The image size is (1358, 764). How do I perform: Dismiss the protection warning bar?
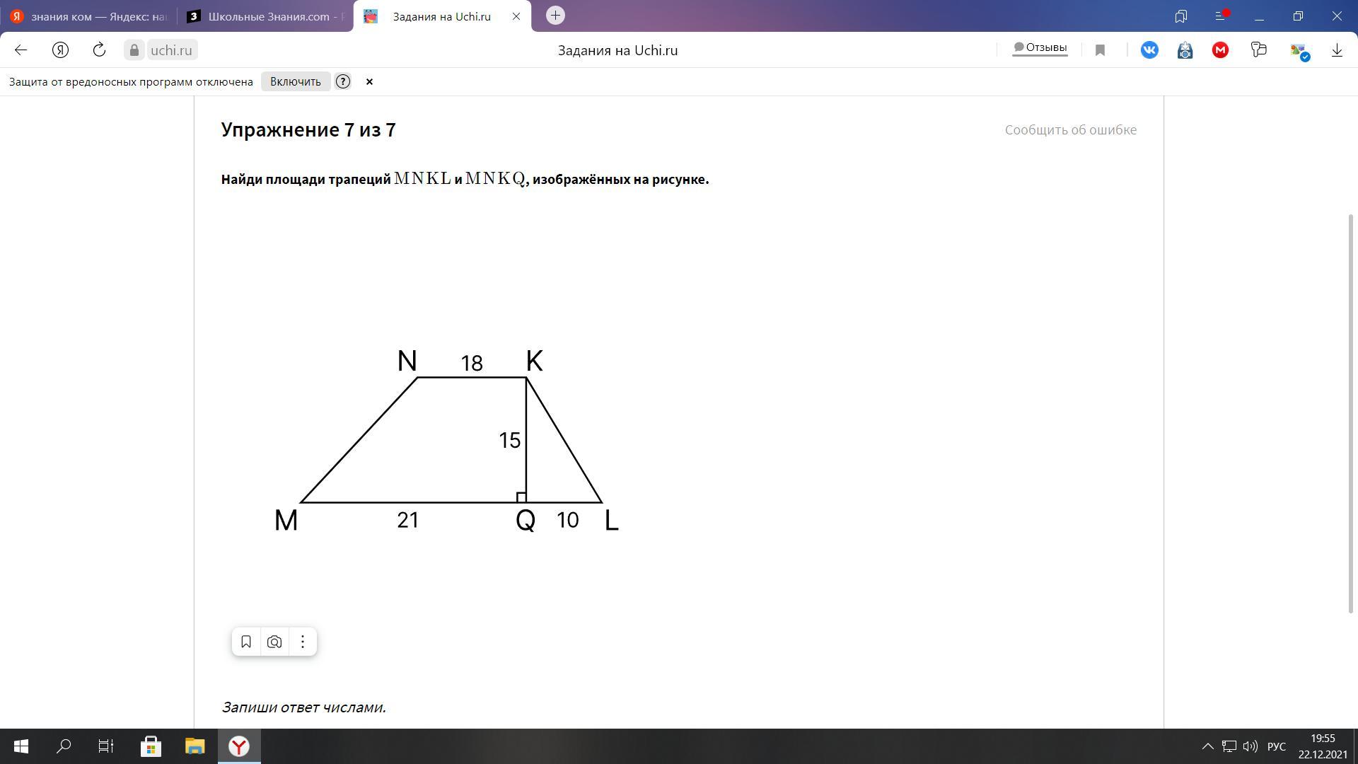point(369,81)
